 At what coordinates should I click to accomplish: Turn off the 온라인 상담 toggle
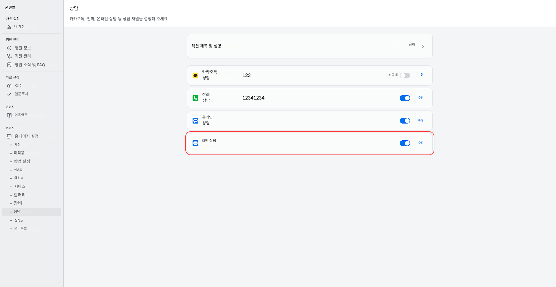tap(405, 121)
